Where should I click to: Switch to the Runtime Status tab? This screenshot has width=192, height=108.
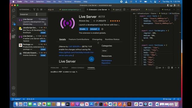pos(112,39)
